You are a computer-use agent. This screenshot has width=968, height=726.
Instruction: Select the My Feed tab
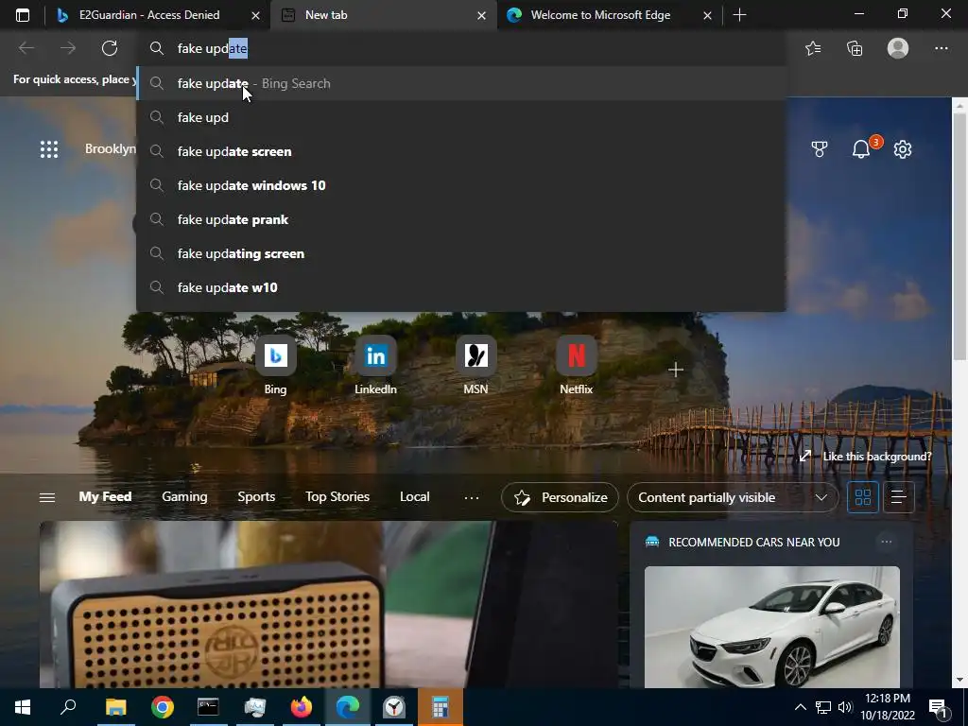[x=105, y=497]
